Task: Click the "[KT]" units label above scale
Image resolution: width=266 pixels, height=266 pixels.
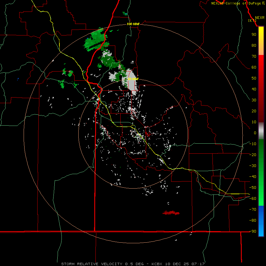Action: [x=252, y=20]
